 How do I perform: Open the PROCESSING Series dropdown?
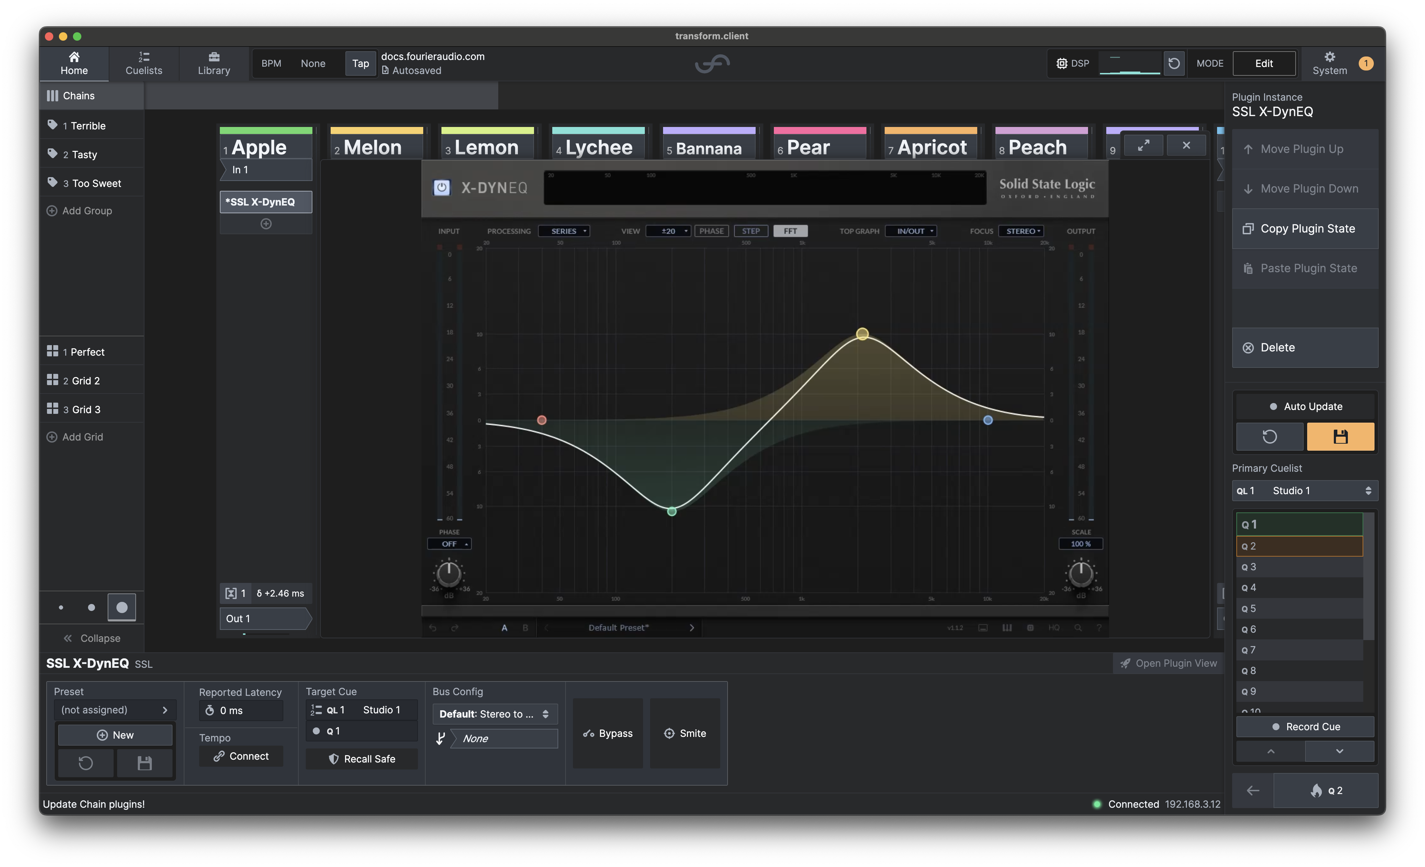click(564, 231)
